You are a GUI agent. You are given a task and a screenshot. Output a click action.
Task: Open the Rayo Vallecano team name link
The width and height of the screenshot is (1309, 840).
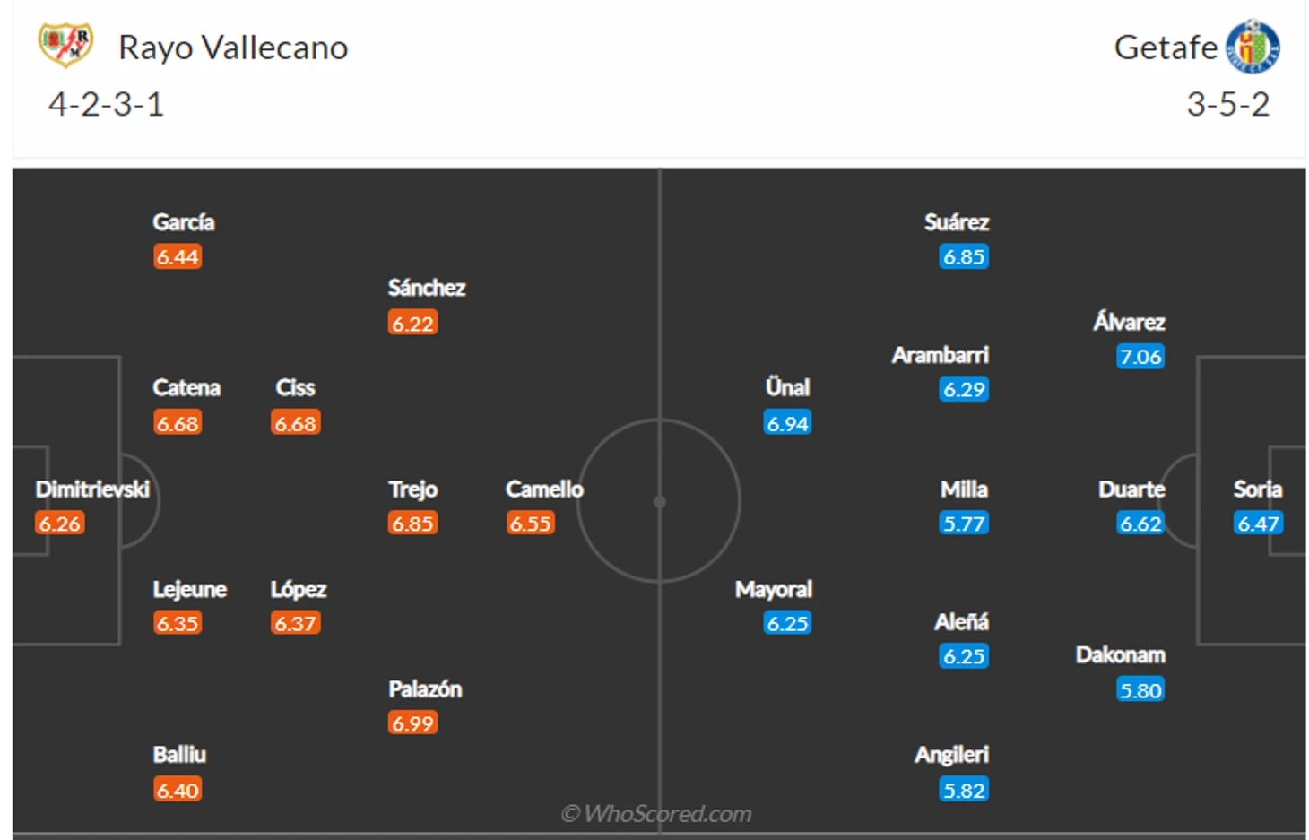233,48
